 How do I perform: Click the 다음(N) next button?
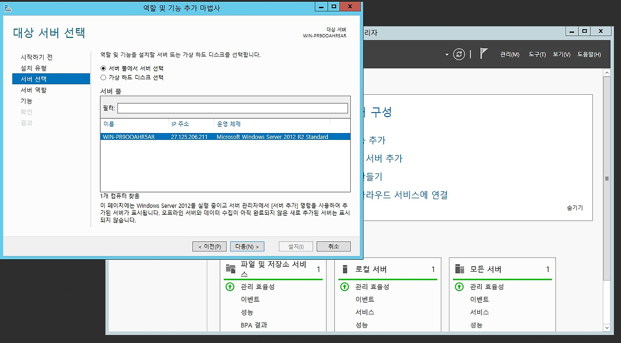pyautogui.click(x=247, y=247)
